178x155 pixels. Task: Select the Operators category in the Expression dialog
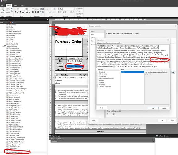tap(102, 85)
